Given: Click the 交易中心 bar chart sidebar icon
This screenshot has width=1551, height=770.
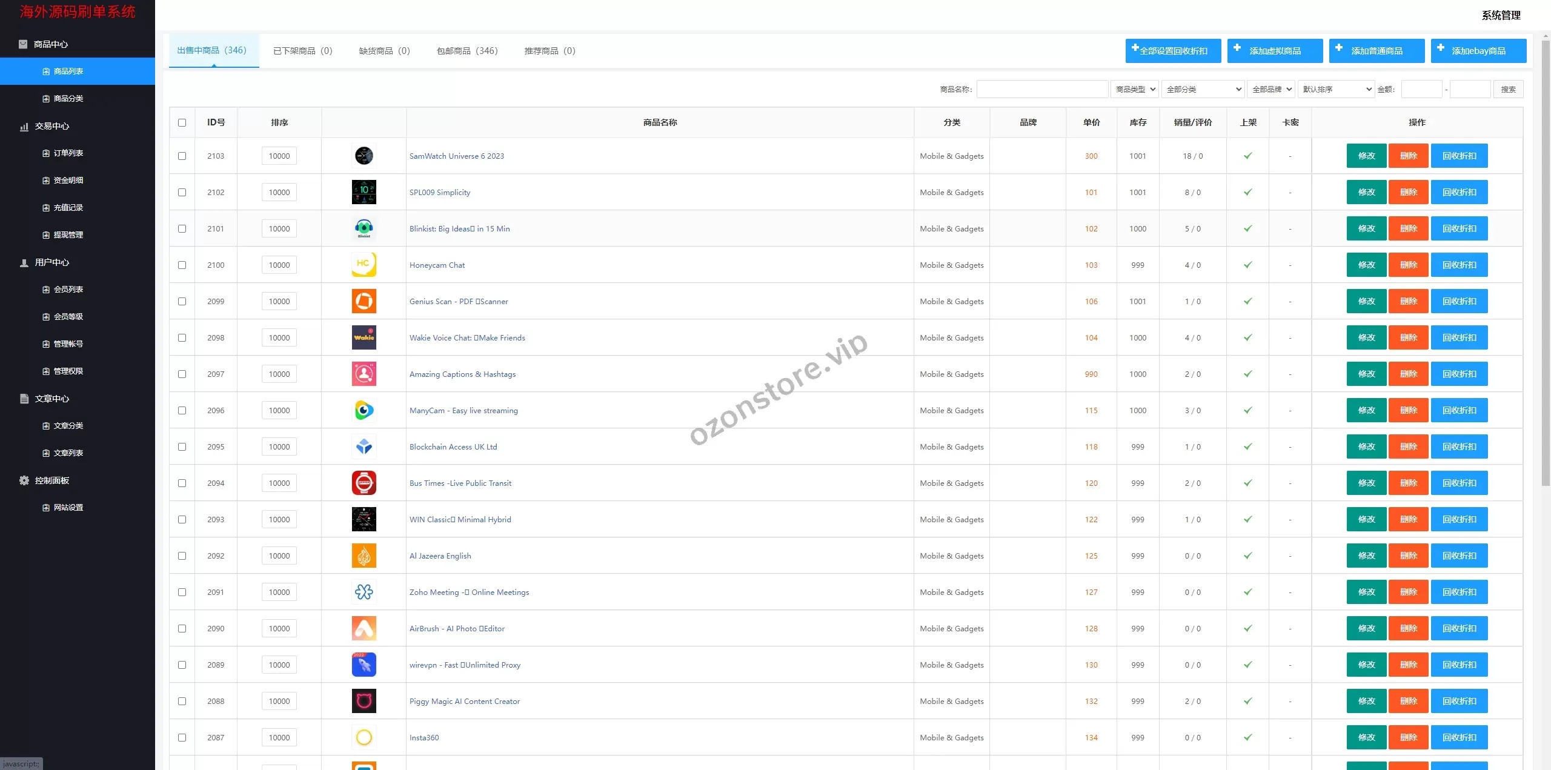Looking at the screenshot, I should (x=24, y=126).
